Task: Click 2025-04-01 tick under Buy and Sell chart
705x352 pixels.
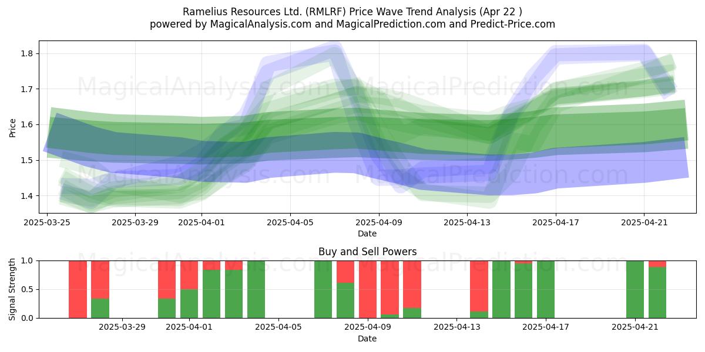Action: pos(190,327)
